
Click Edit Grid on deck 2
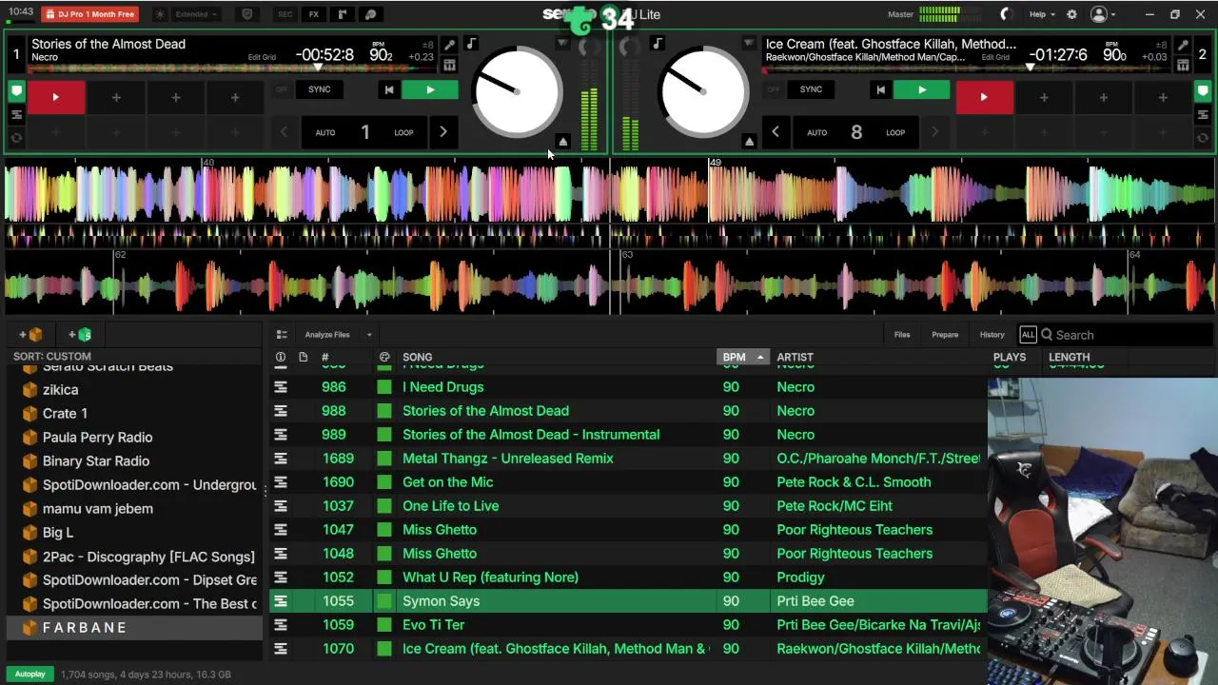tap(995, 57)
